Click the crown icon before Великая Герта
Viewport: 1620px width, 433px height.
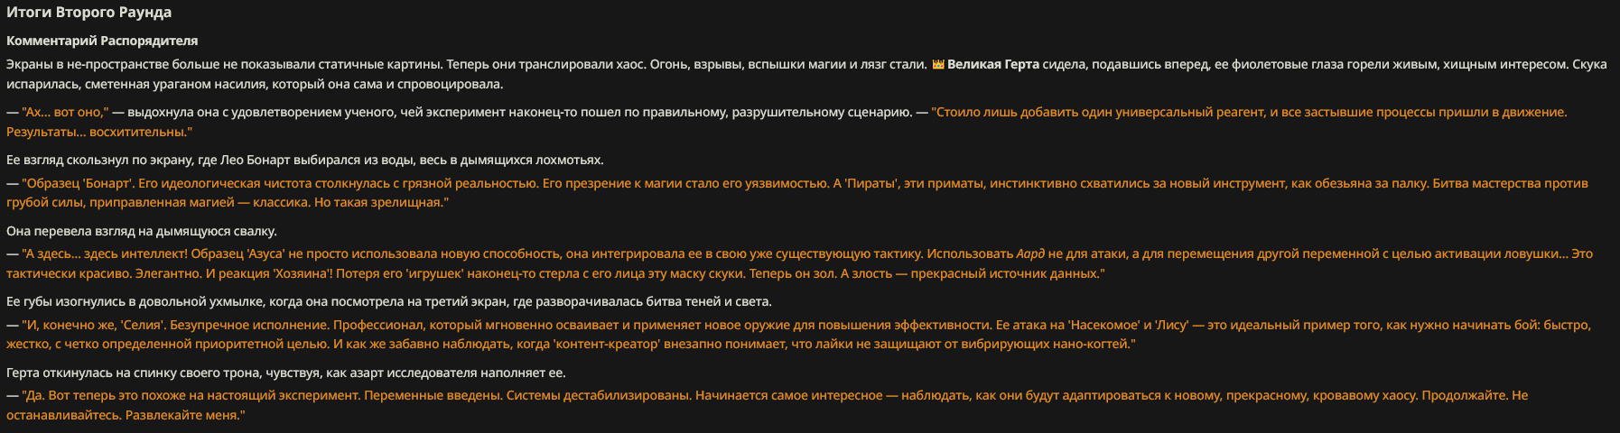point(937,65)
